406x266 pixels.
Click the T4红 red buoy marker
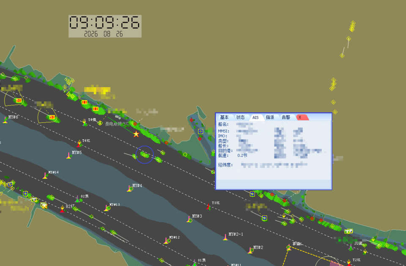[x=79, y=144]
